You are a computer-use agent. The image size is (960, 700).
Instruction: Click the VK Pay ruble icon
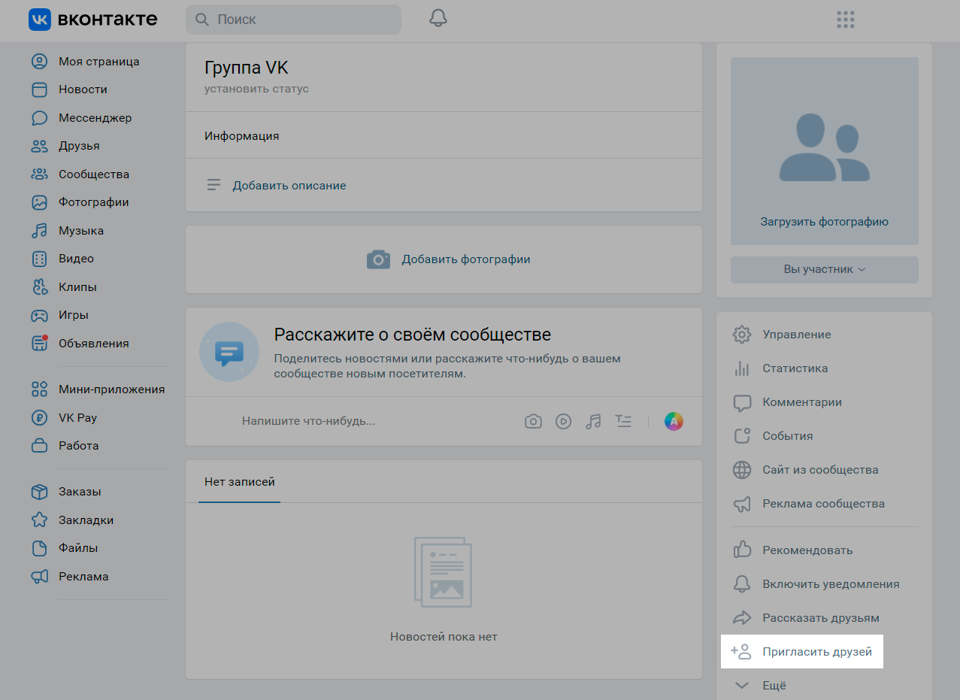point(39,418)
